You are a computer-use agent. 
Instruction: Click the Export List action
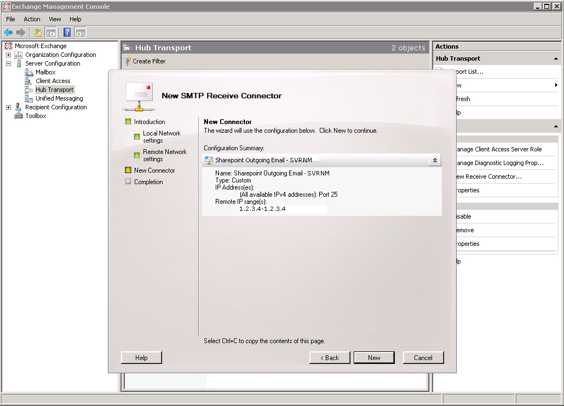pyautogui.click(x=470, y=72)
